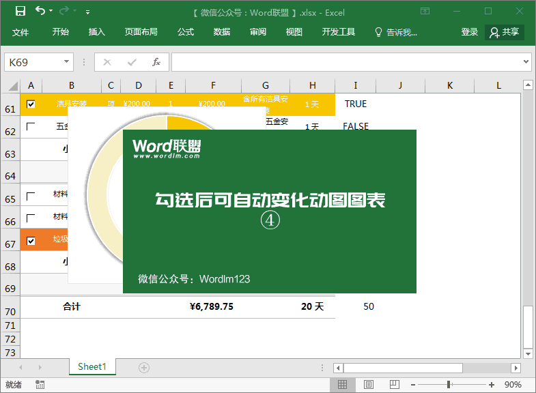Select the TRUE cell in column I
Image resolution: width=536 pixels, height=393 pixels.
356,104
